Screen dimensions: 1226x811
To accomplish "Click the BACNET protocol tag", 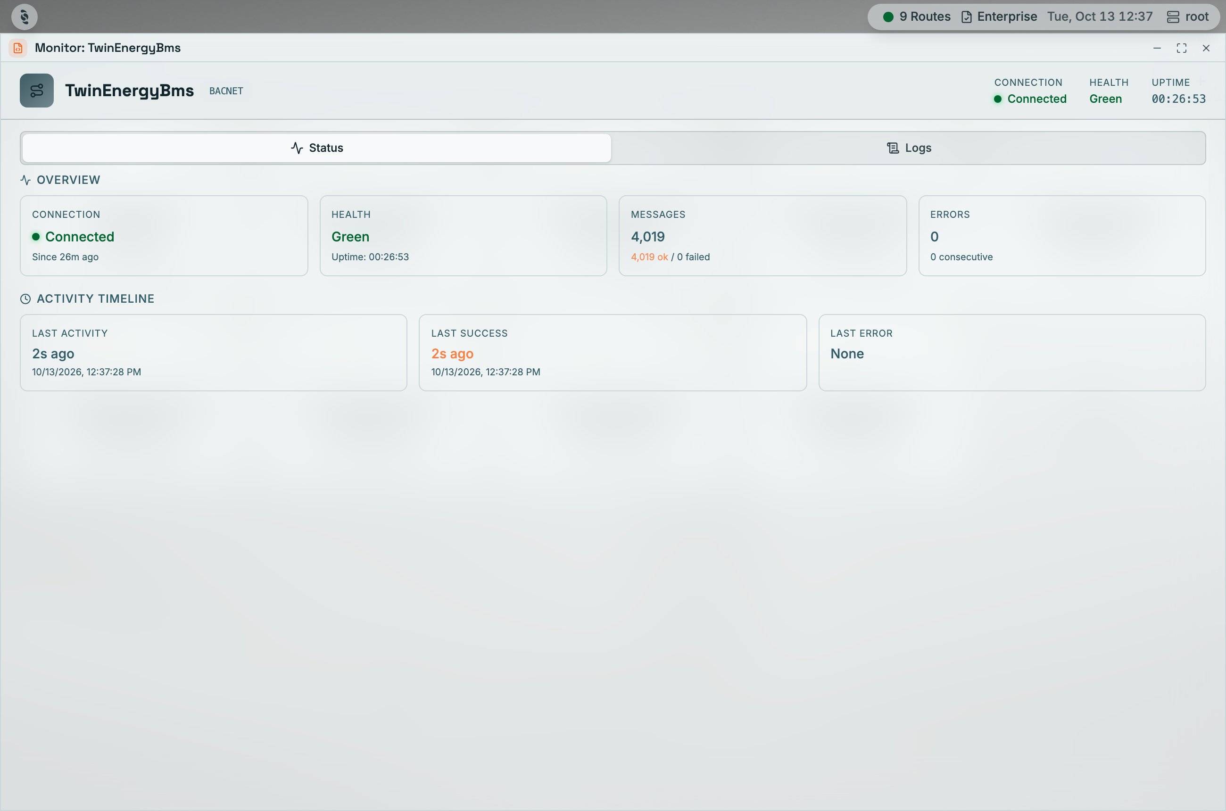I will coord(226,91).
